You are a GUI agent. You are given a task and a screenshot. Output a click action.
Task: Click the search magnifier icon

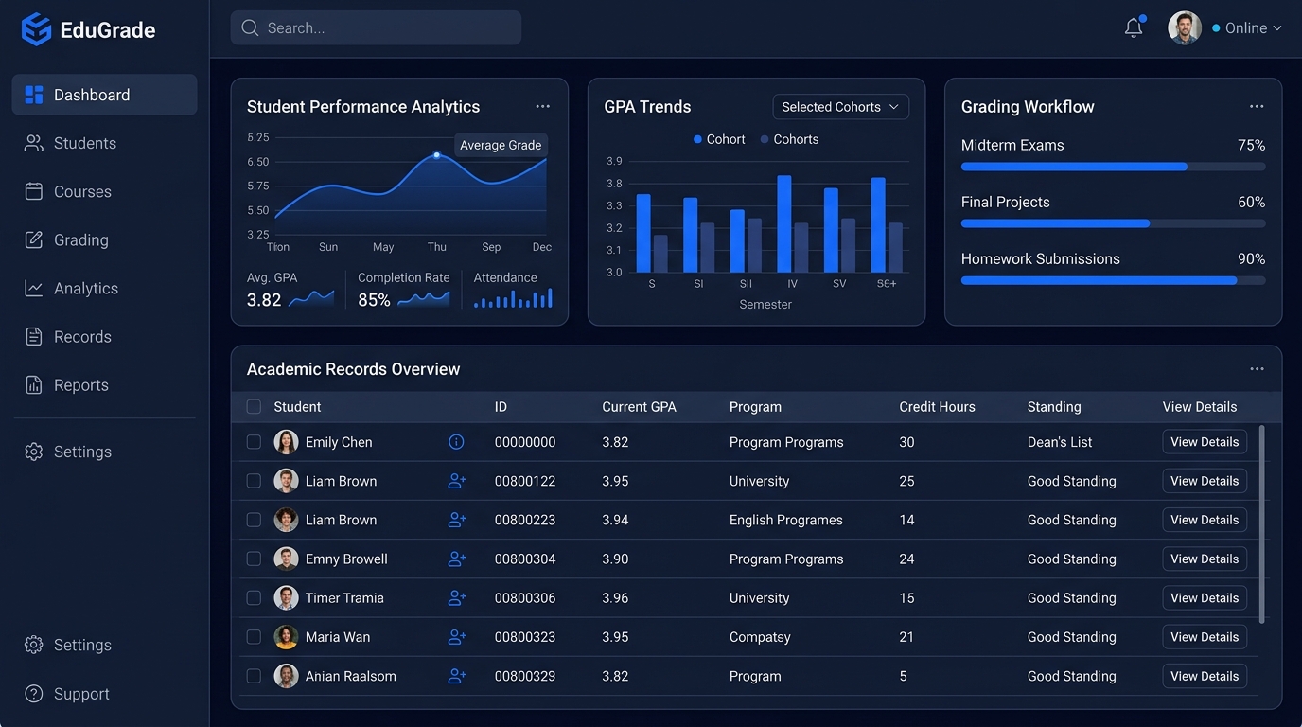pyautogui.click(x=250, y=28)
